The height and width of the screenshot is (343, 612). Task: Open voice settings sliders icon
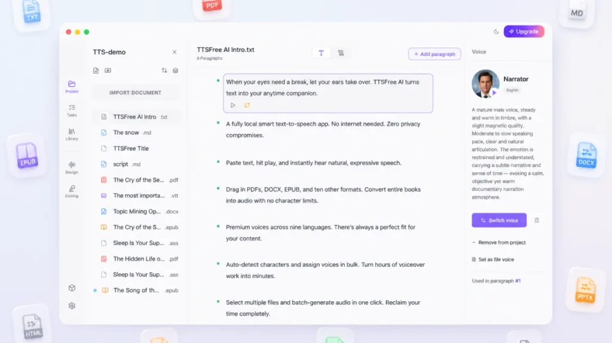pos(537,220)
